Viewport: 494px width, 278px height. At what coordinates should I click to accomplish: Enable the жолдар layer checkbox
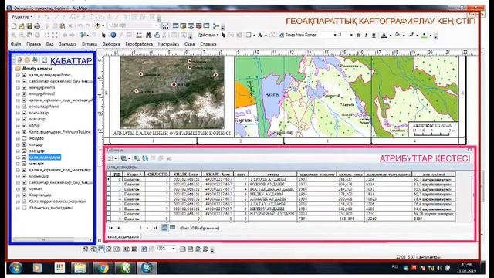point(24,138)
